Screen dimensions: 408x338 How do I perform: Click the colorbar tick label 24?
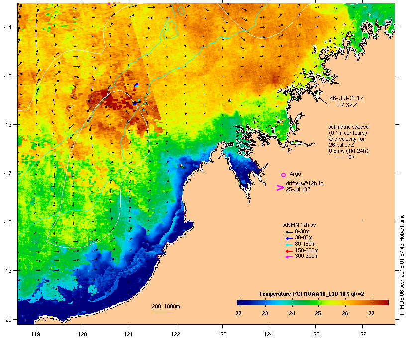292,313
